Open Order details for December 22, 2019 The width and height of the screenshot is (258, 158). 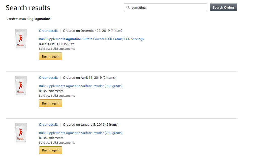pos(49,31)
